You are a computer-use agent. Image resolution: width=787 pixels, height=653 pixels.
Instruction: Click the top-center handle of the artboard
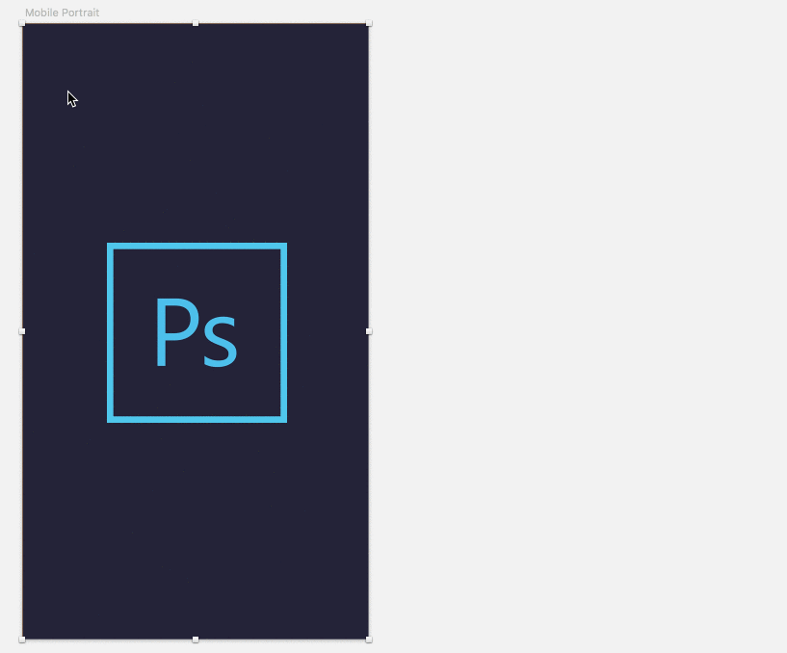[196, 23]
